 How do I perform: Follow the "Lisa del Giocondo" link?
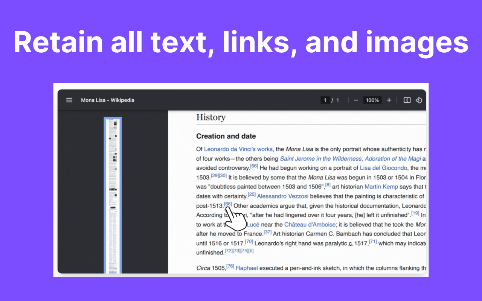click(383, 168)
